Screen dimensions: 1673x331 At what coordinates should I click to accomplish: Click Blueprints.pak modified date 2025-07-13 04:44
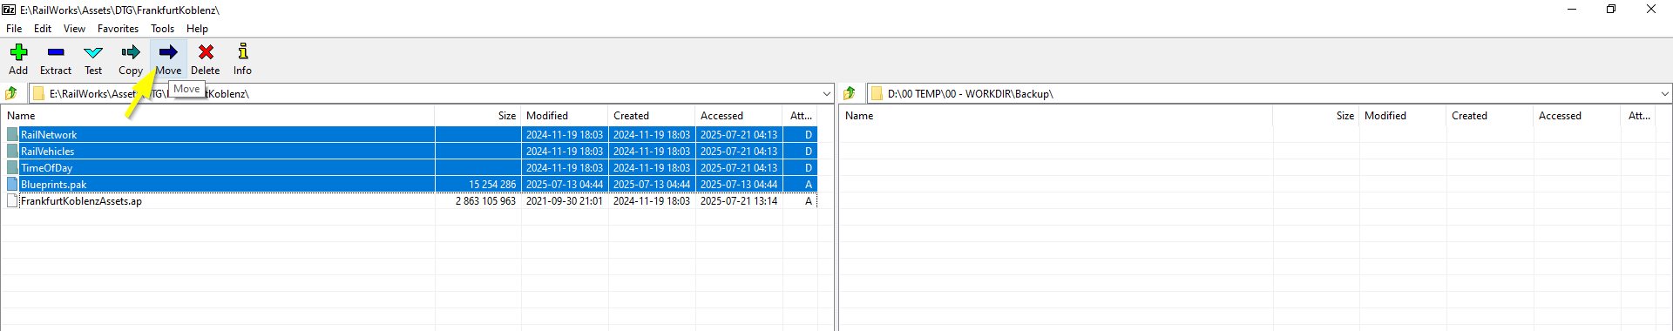pos(565,185)
